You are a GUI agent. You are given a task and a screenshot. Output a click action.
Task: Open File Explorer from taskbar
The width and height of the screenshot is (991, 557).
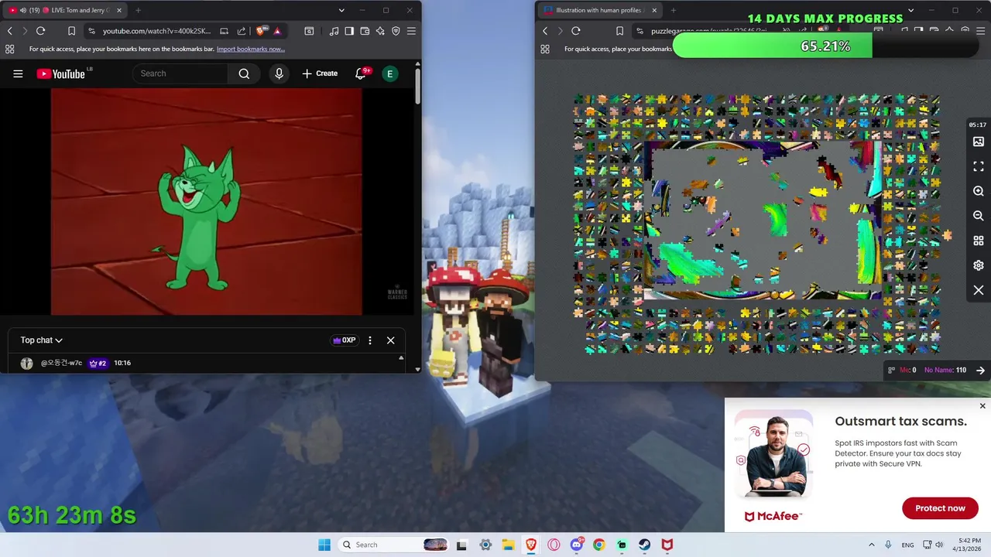click(x=509, y=545)
